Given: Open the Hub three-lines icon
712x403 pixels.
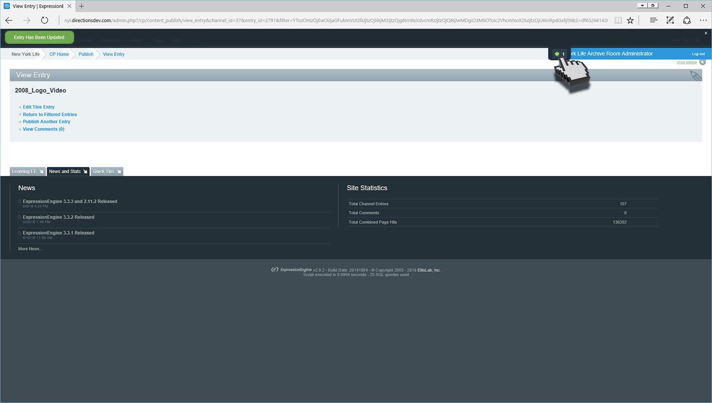Looking at the screenshot, I should point(653,20).
